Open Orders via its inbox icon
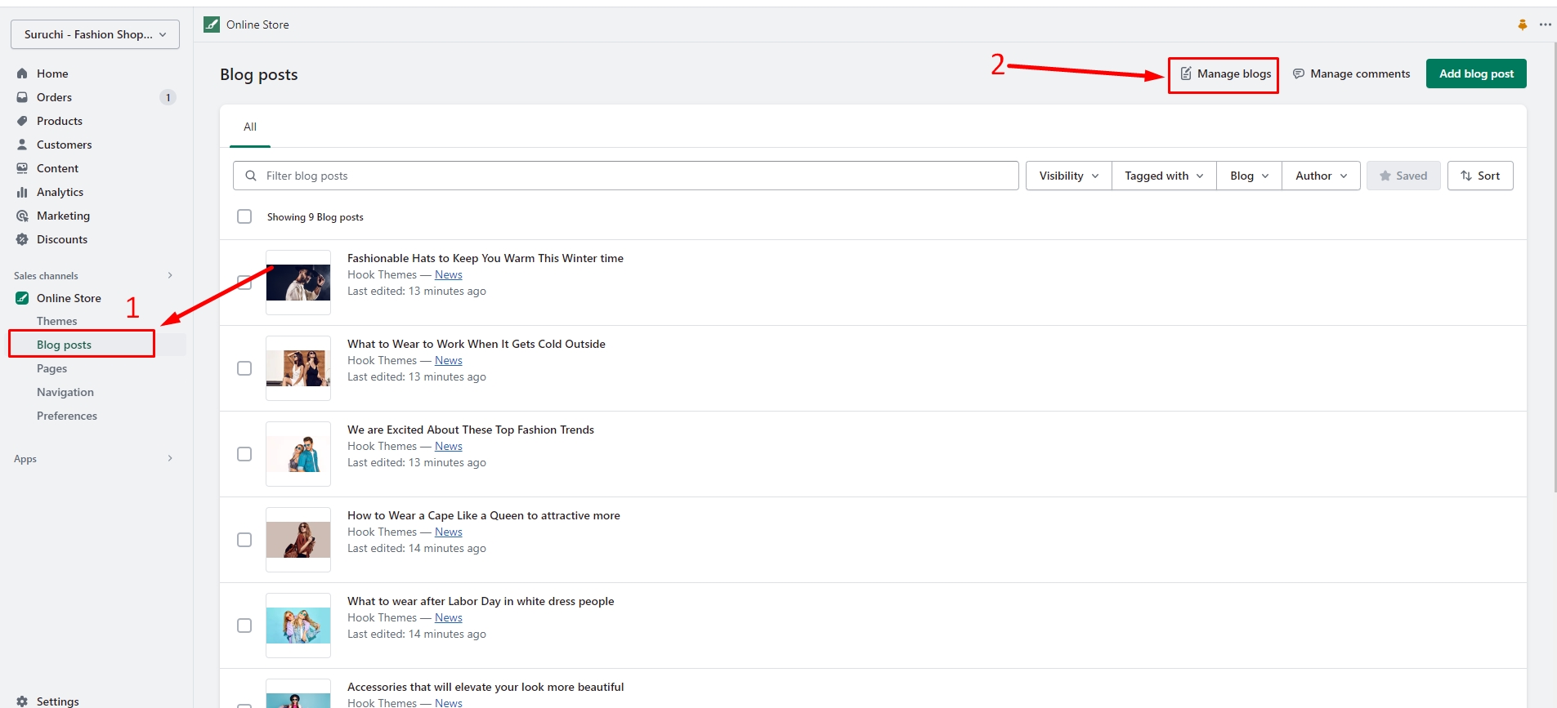1557x708 pixels. [x=22, y=97]
